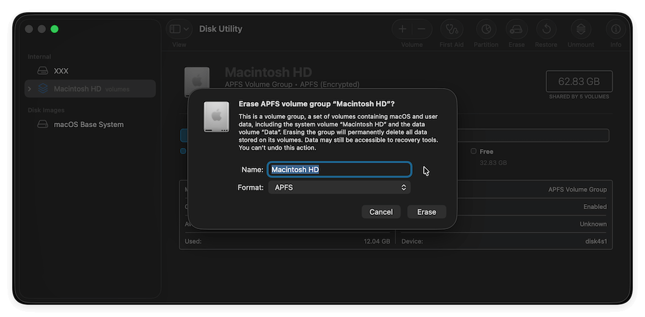
Task: Open the Partition pie chart icon
Action: point(486,29)
